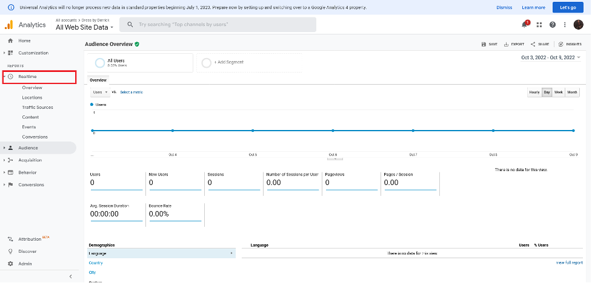Select the Overview tab
Image resolution: width=592 pixels, height=283 pixels.
coord(98,80)
